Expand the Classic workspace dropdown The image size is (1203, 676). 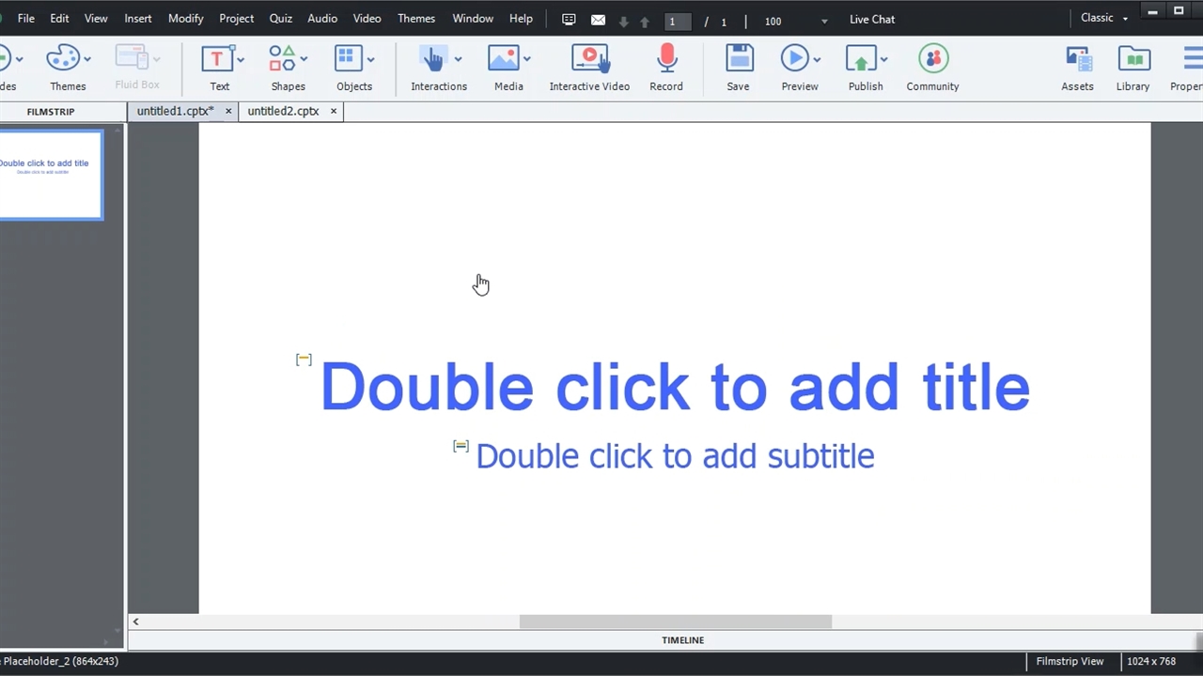pyautogui.click(x=1125, y=19)
